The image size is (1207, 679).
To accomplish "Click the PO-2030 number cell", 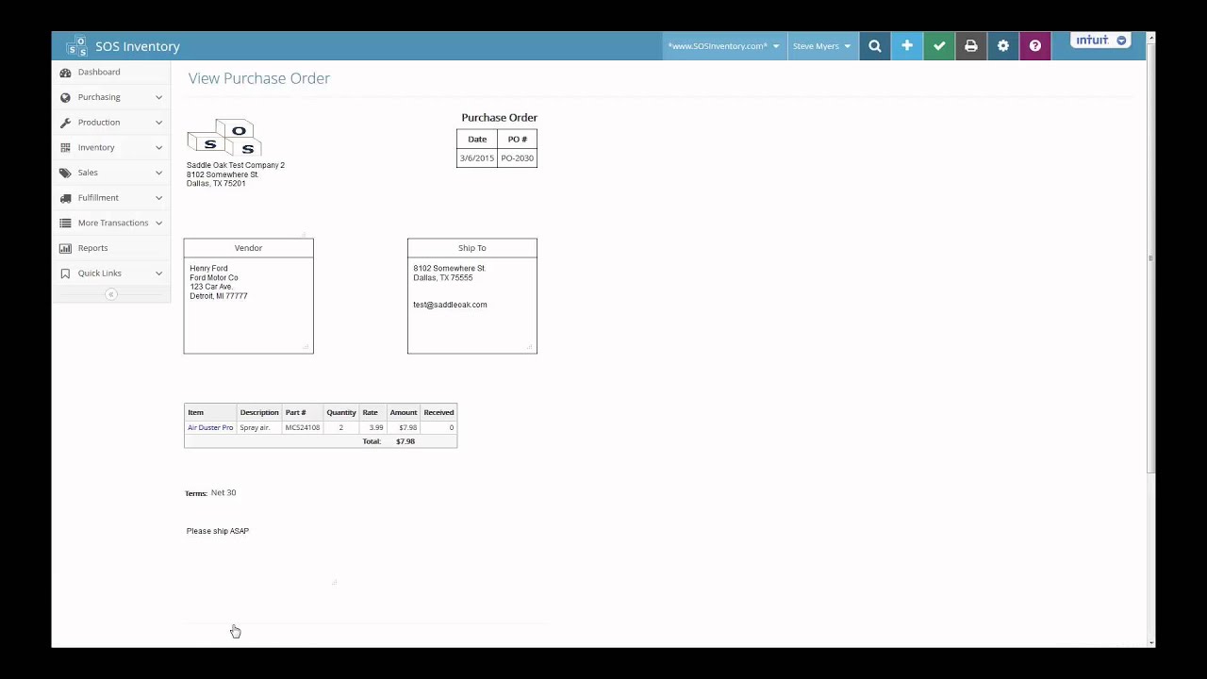I will (517, 158).
